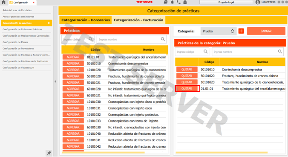Click AGREGAR for code 50101021
This screenshot has height=157, width=288.
73,82
